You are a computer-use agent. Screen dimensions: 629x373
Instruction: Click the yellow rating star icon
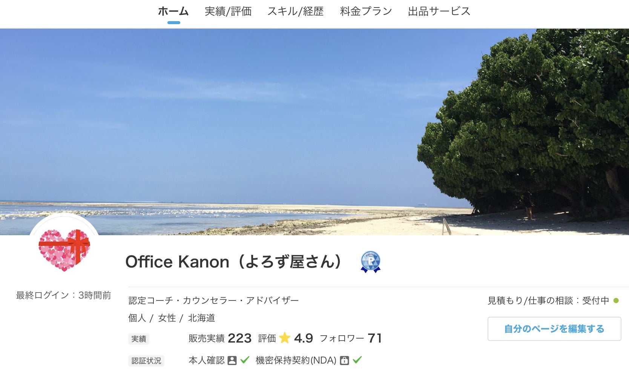[x=285, y=338]
